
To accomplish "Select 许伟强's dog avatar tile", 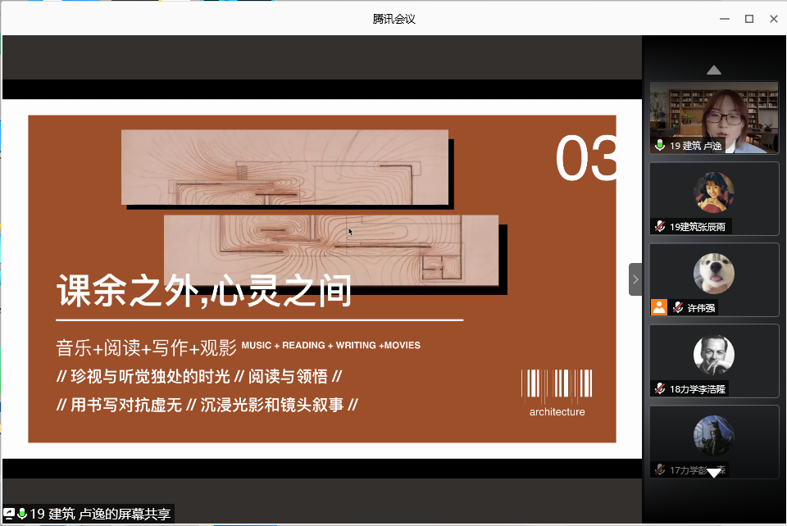I will 713,274.
